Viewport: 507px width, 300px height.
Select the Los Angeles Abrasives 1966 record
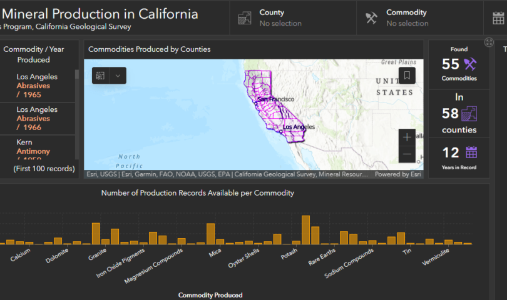point(37,118)
